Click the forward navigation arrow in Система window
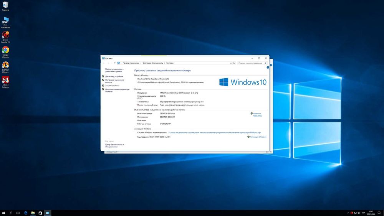 click(108, 63)
